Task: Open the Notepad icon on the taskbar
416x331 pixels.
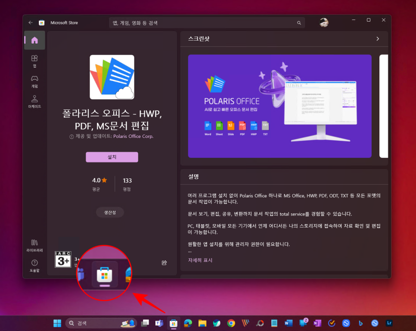Action: [274, 323]
